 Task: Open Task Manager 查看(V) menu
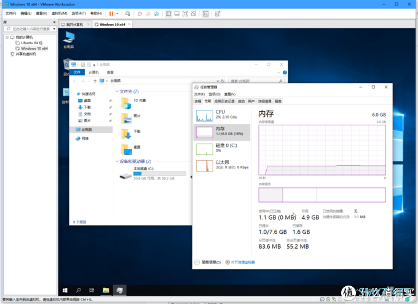pos(230,94)
